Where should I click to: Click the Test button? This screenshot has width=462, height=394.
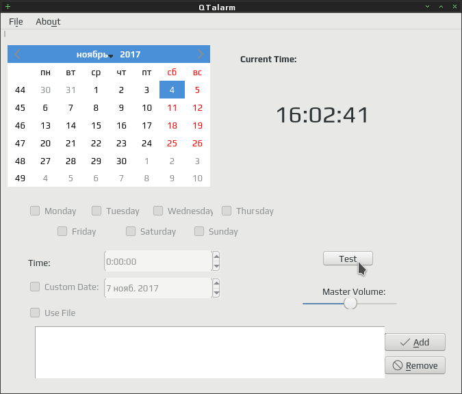pos(348,259)
